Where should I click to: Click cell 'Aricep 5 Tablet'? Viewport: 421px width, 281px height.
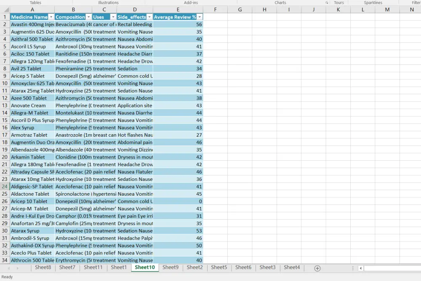click(32, 76)
